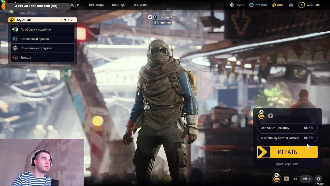Click the blue 99/800 currency icon
Image resolution: width=330 pixels, height=186 pixels.
(x=251, y=5)
